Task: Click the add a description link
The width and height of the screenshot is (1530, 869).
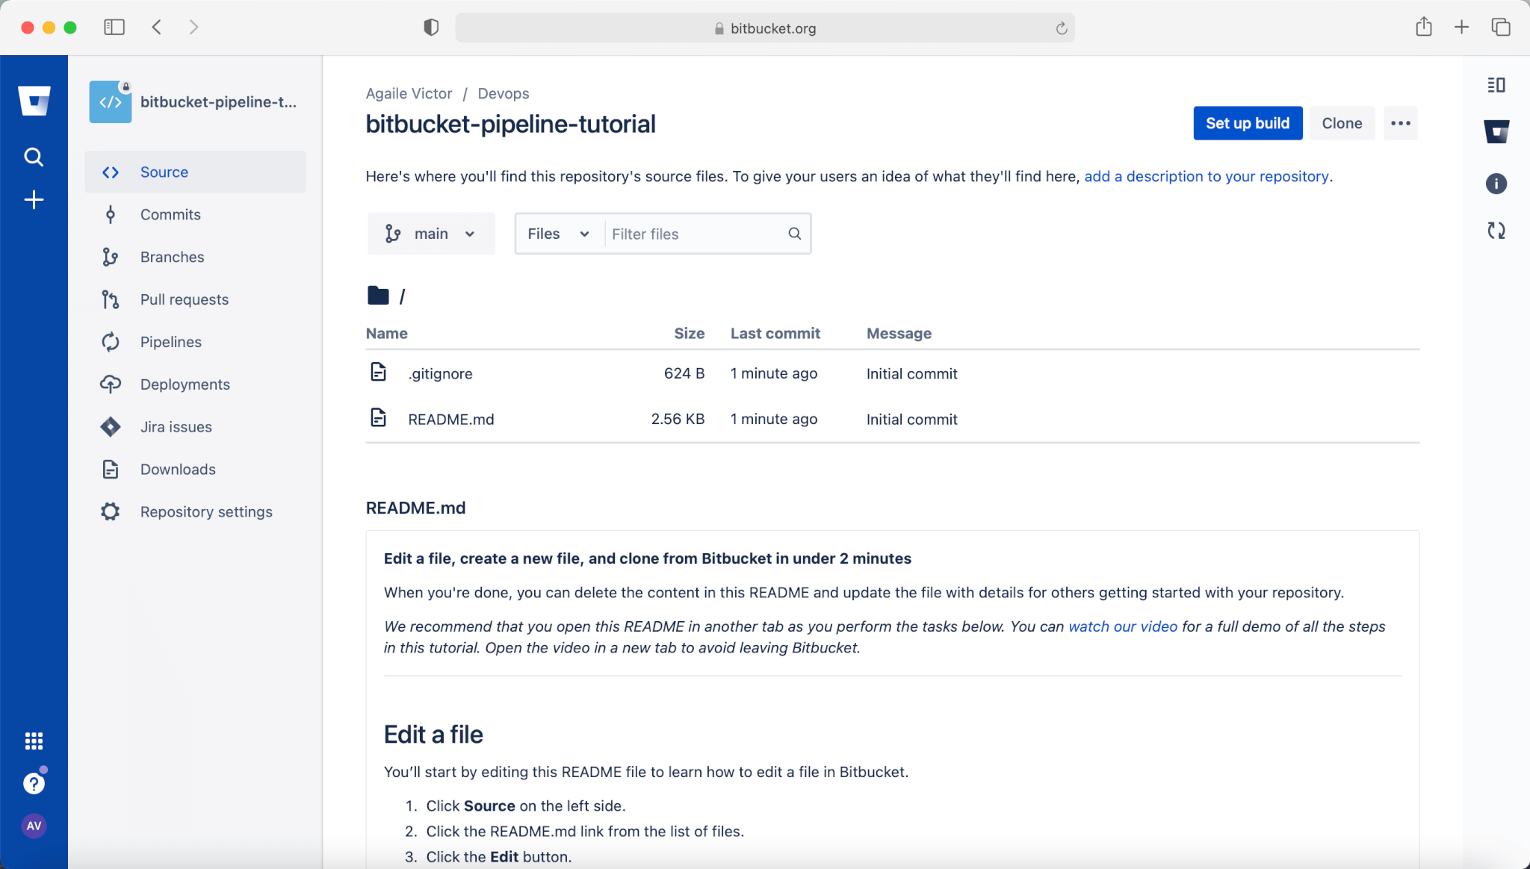Action: coord(1206,177)
